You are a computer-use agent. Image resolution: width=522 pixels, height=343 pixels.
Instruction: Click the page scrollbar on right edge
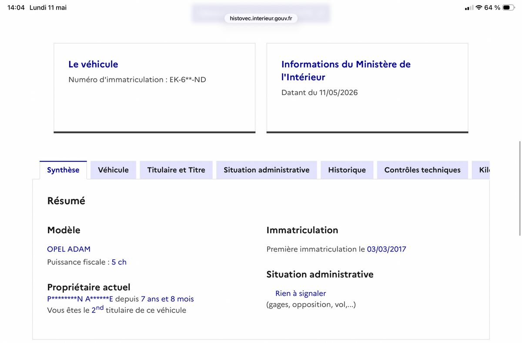[x=520, y=188]
